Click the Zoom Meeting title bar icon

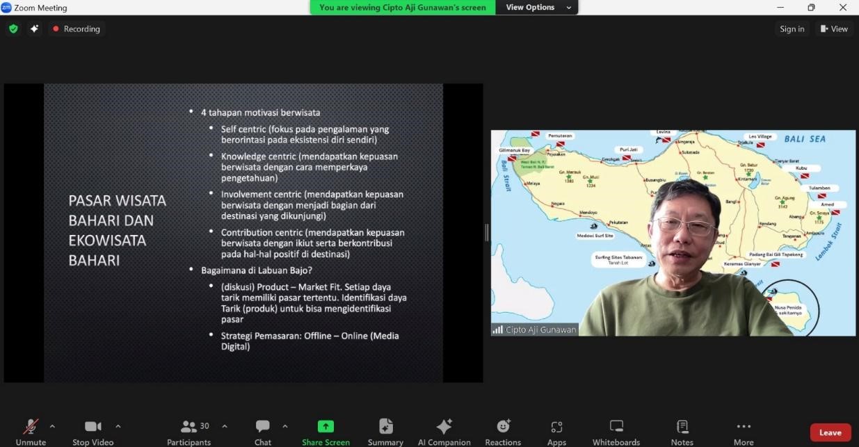tap(6, 8)
